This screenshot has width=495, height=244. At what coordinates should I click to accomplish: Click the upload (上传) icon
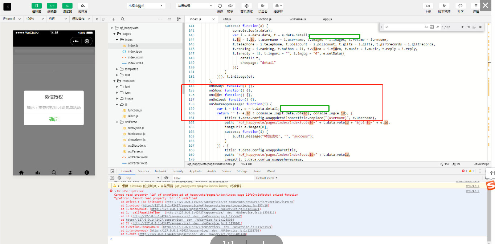coord(428,6)
